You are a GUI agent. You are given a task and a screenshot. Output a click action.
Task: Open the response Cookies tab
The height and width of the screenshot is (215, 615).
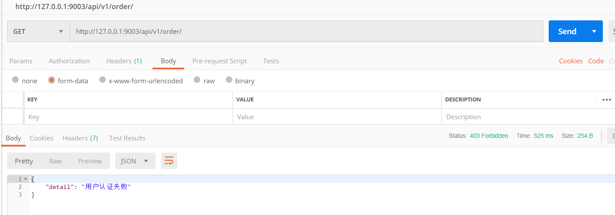pos(42,138)
